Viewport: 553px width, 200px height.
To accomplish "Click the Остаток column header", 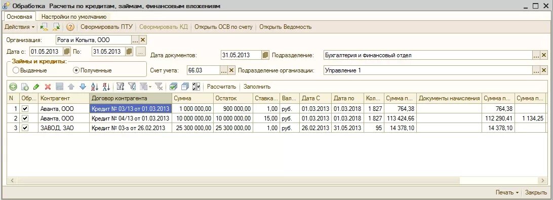I will (233, 98).
